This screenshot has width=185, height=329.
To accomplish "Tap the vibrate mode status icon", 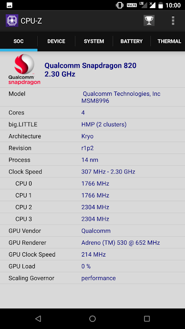I will (120, 5).
